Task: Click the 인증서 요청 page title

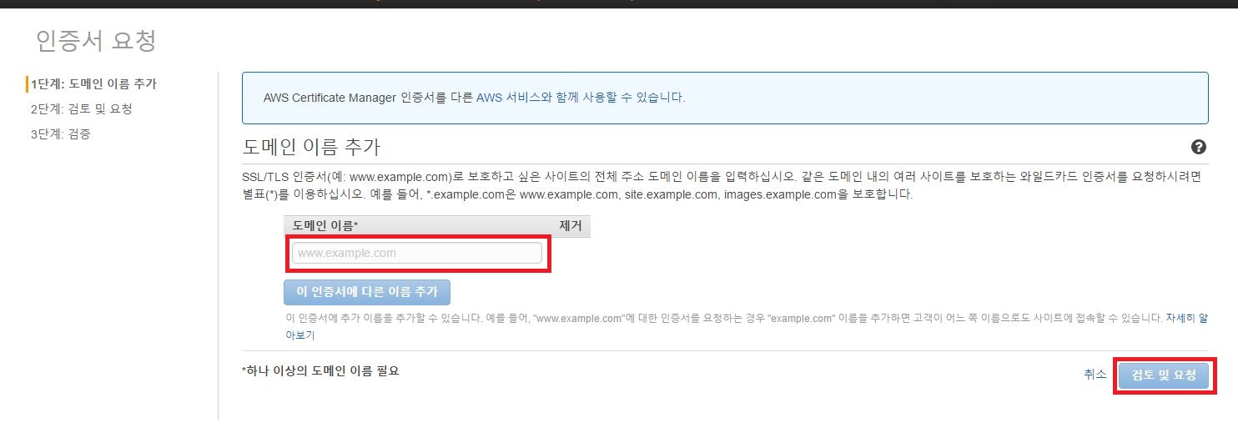Action: pos(96,40)
